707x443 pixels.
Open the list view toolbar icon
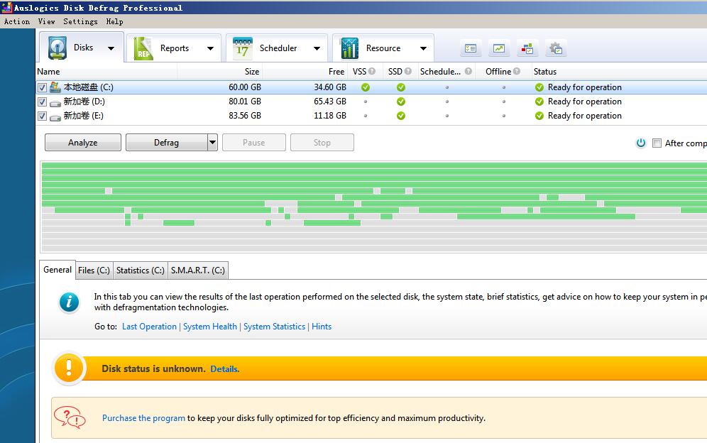click(471, 48)
